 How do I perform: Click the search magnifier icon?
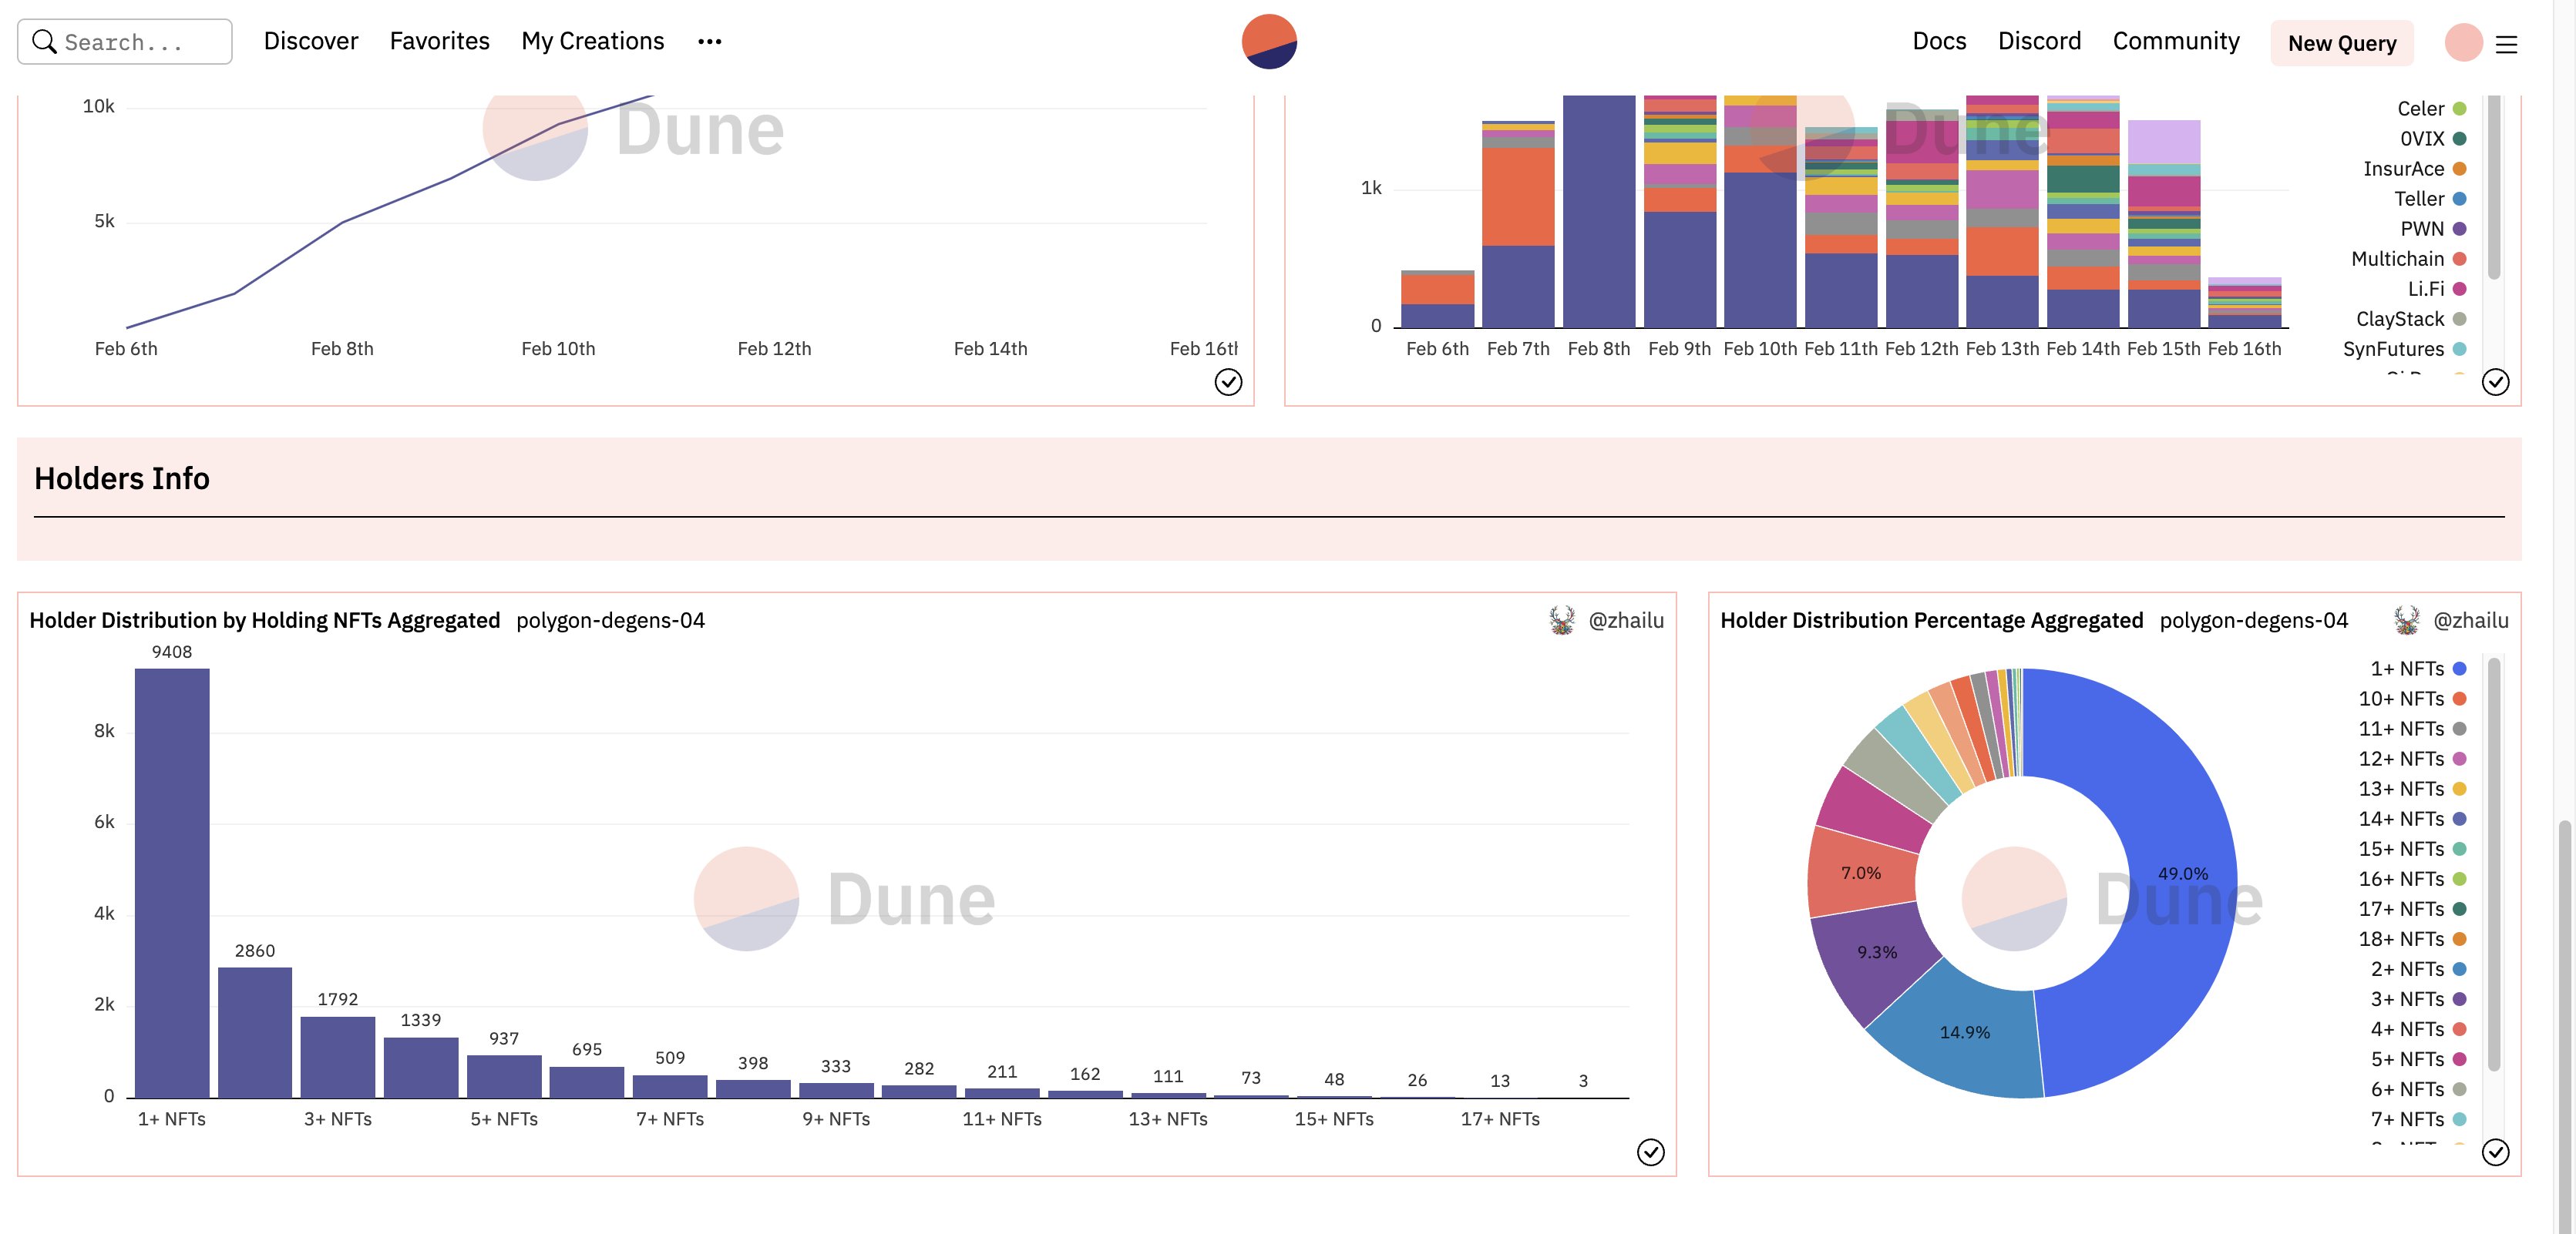[44, 42]
